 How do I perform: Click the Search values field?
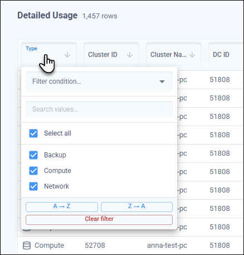99,109
